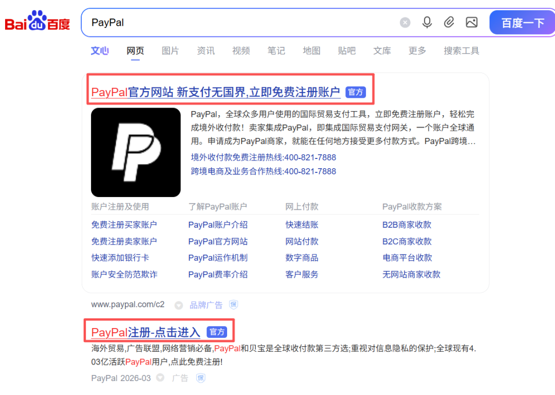Open PayPal账户介绍 link
The width and height of the screenshot is (555, 395).
[218, 225]
